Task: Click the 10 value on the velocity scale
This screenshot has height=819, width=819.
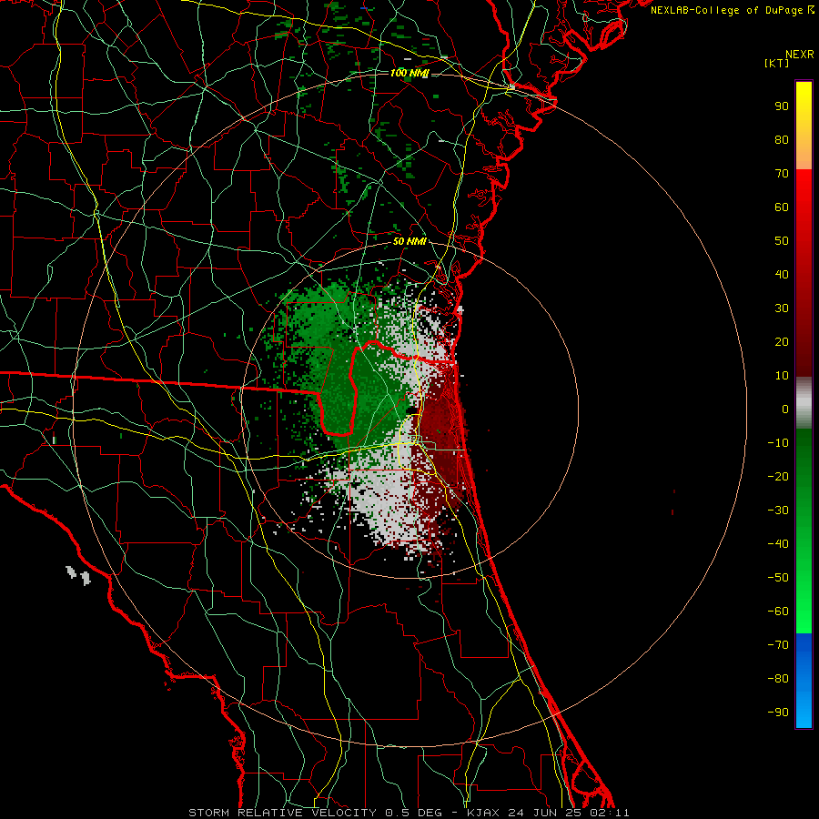Action: click(x=782, y=376)
